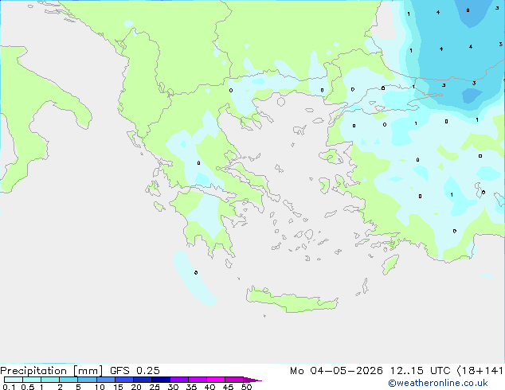Click the purple arrow beyond 50 mm

pyautogui.click(x=252, y=380)
